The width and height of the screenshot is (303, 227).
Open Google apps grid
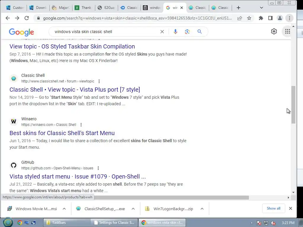[288, 31]
